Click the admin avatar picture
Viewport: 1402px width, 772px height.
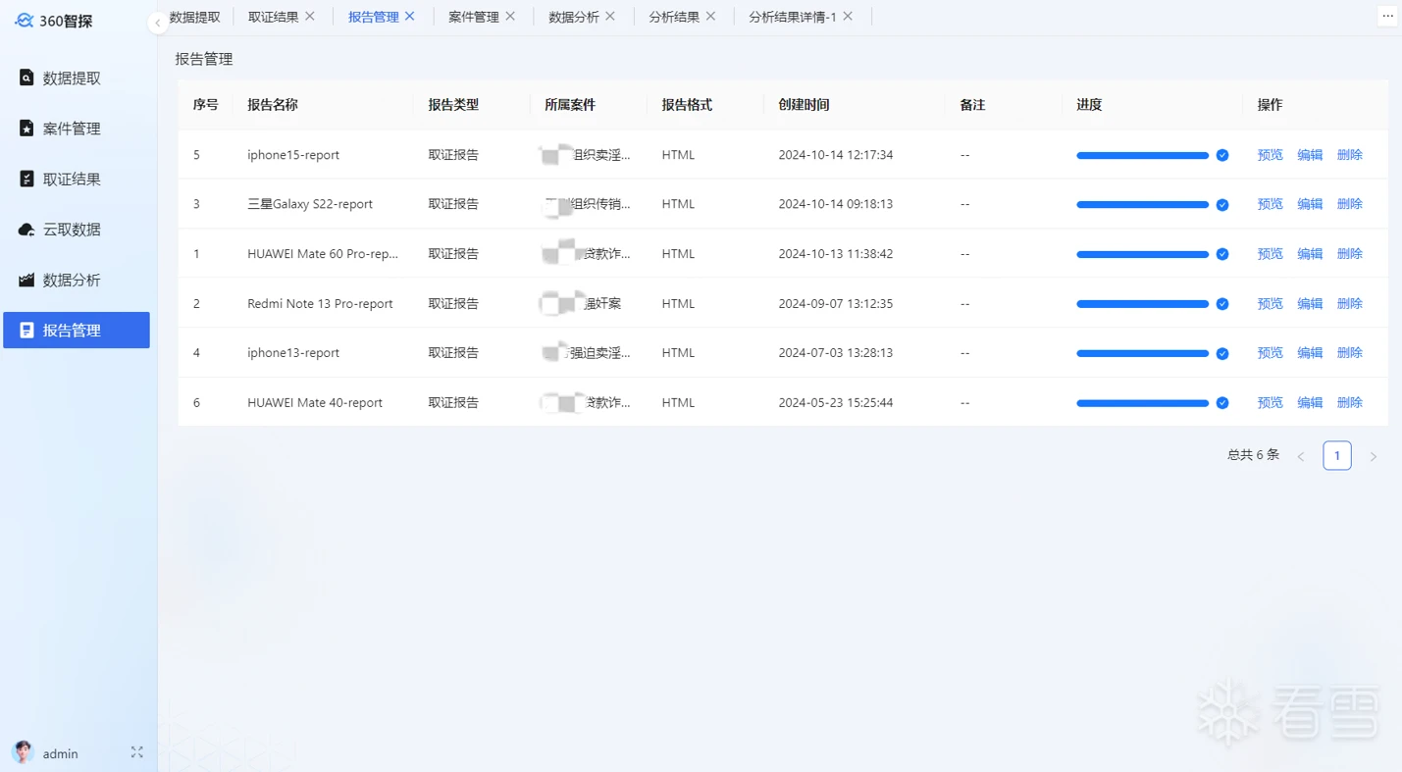(x=23, y=752)
